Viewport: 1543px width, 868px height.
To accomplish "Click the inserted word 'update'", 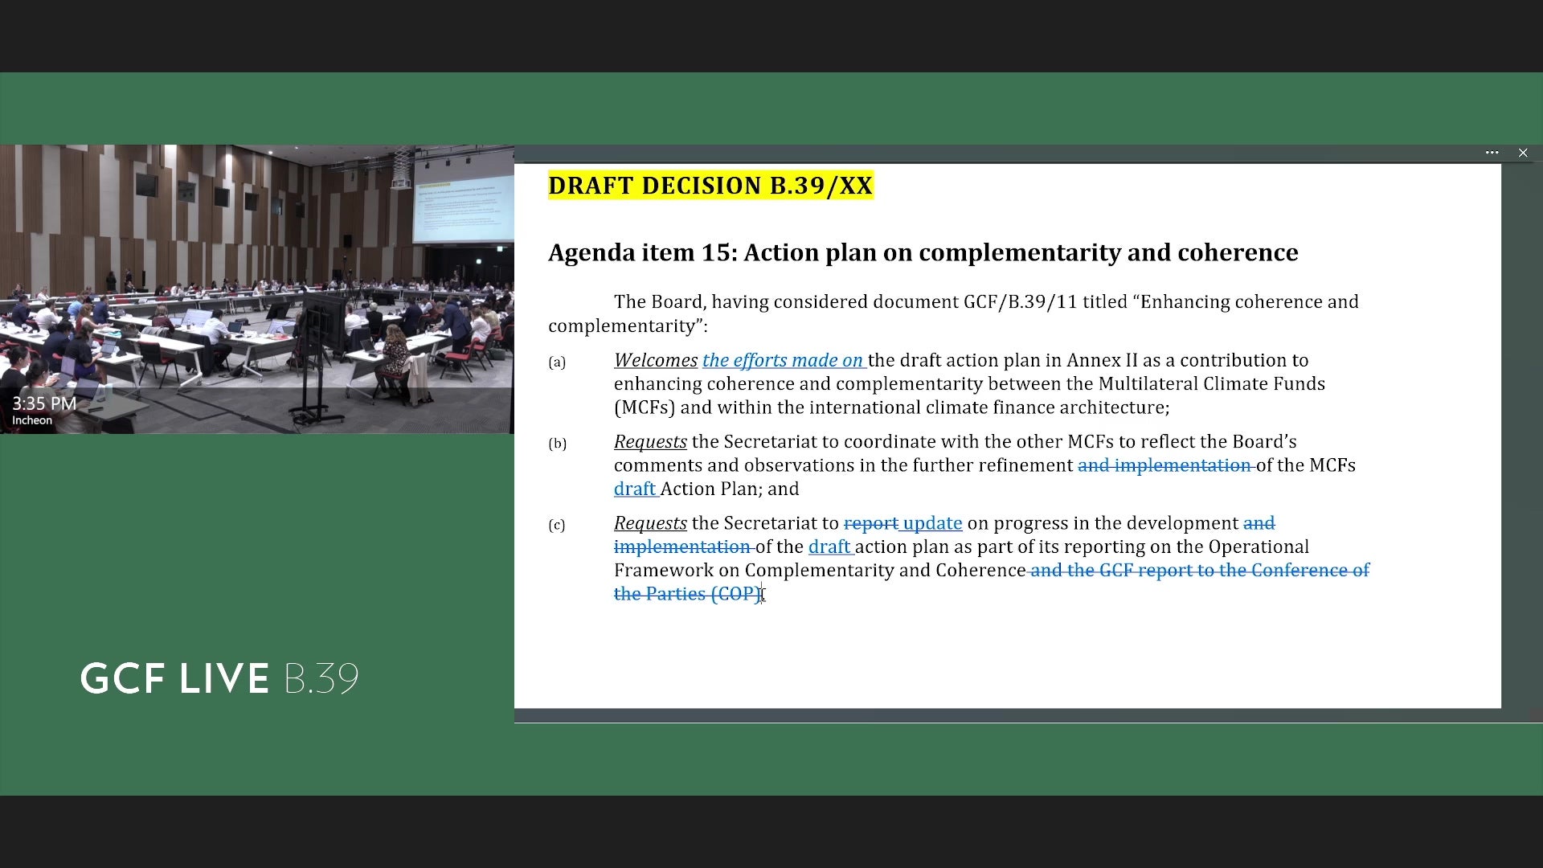I will coord(932,523).
